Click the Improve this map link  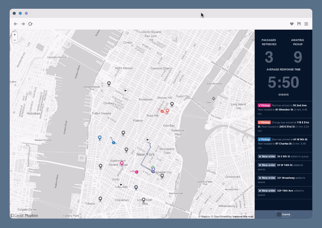click(243, 217)
